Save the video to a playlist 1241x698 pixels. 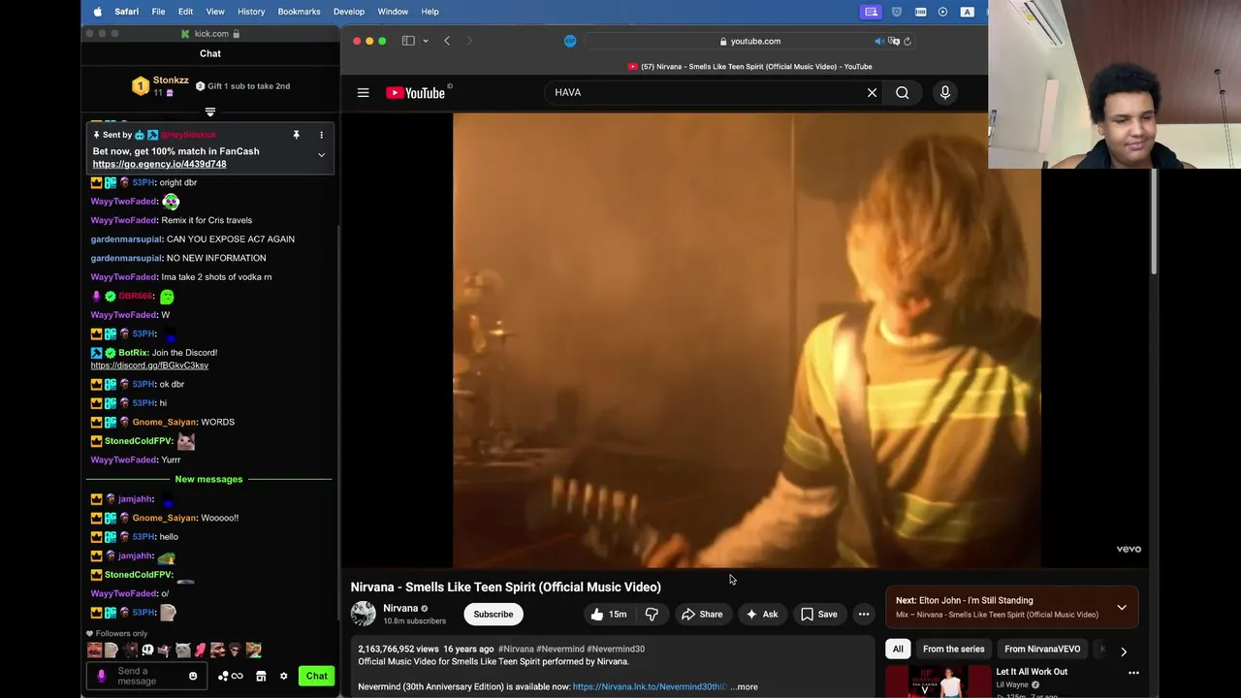point(819,614)
